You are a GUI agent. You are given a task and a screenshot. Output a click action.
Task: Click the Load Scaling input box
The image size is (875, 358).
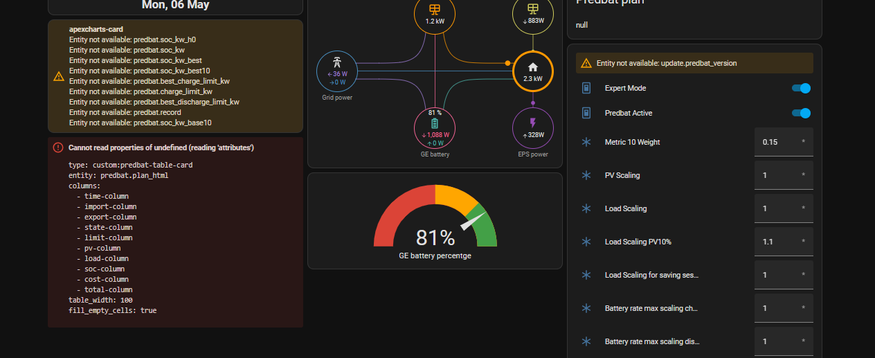click(x=784, y=208)
